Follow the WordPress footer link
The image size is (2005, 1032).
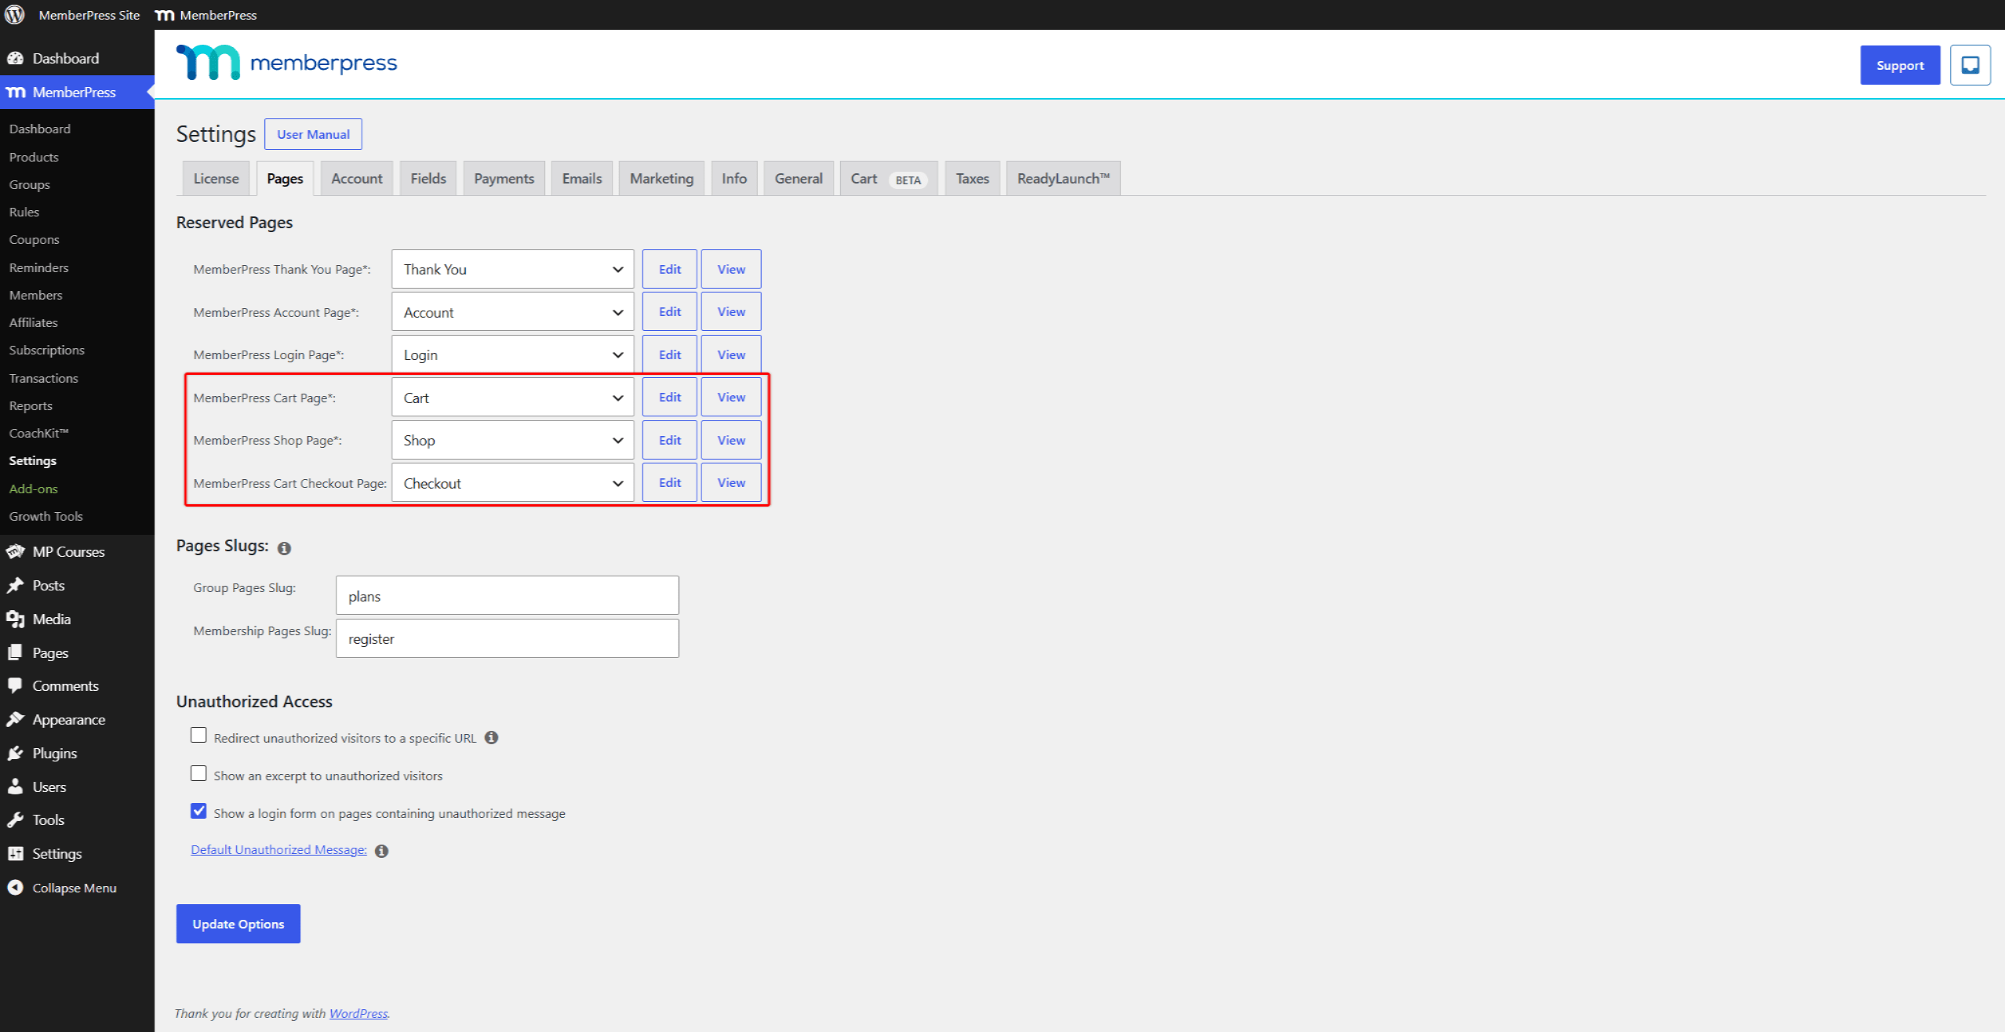tap(358, 1013)
